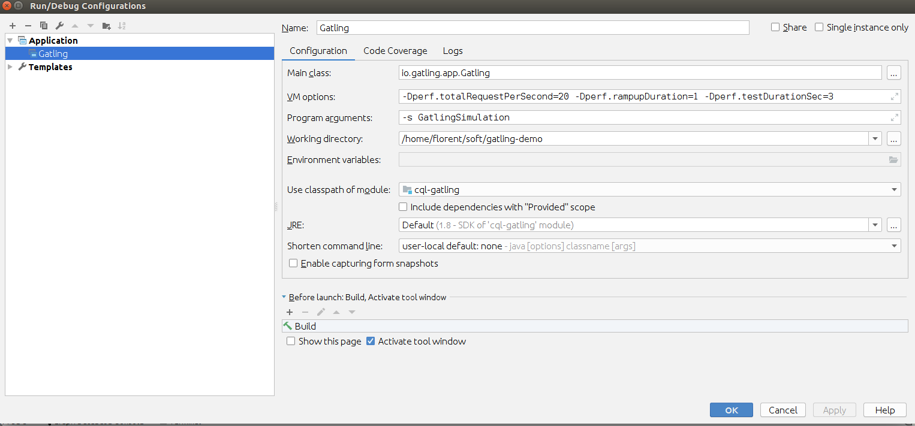Collapse the Application tree node
Image resolution: width=915 pixels, height=426 pixels.
click(x=10, y=41)
